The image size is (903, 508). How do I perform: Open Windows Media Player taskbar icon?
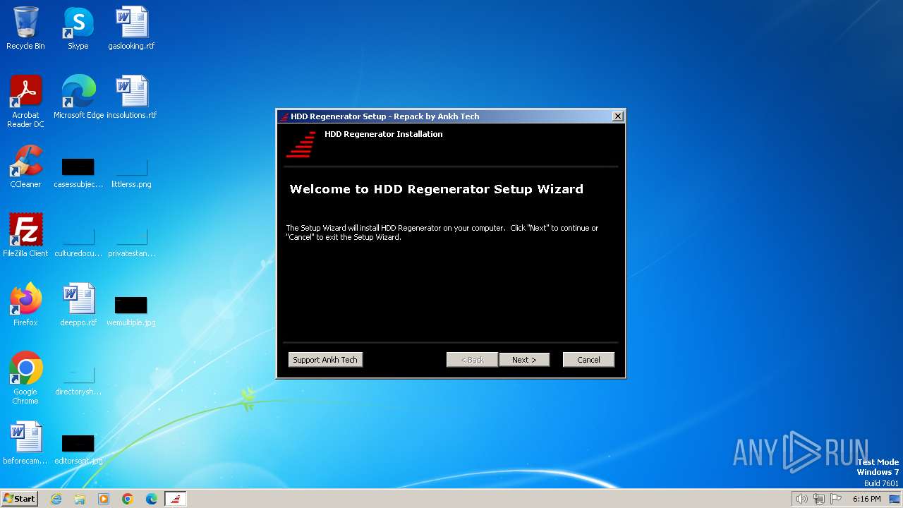pyautogui.click(x=104, y=499)
